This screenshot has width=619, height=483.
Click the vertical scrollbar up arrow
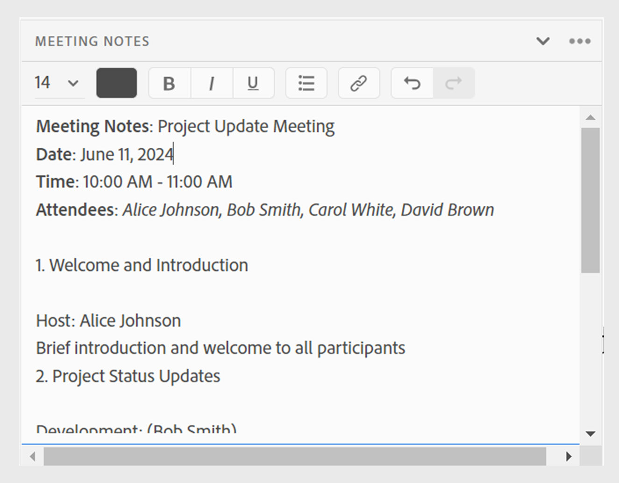point(591,117)
